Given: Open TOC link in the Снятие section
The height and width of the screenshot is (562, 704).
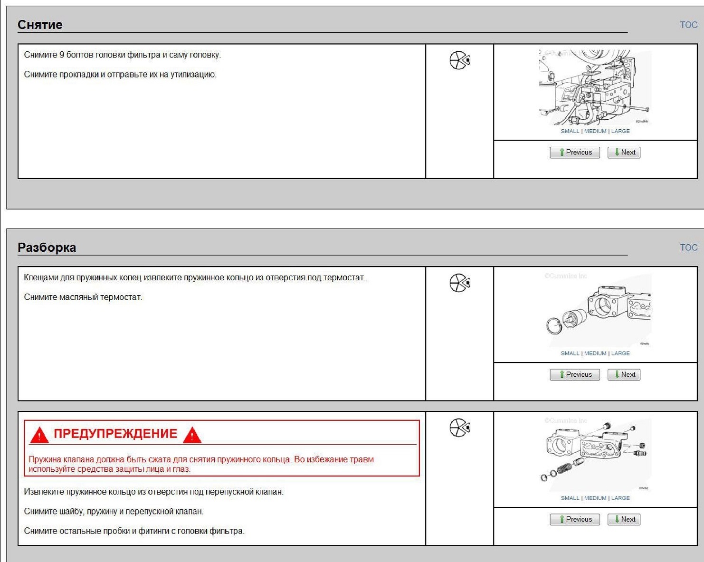Looking at the screenshot, I should (688, 25).
